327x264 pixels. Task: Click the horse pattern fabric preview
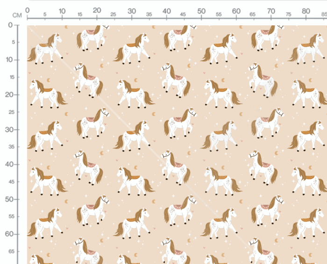pyautogui.click(x=177, y=145)
